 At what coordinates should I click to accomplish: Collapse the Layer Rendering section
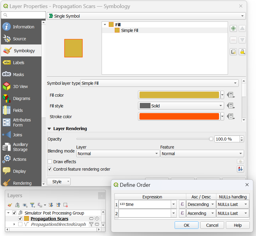coord(49,129)
